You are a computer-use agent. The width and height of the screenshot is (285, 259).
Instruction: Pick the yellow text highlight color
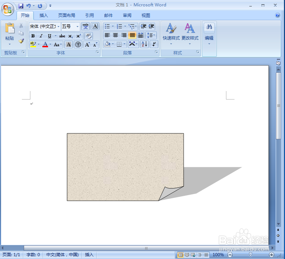(33, 44)
